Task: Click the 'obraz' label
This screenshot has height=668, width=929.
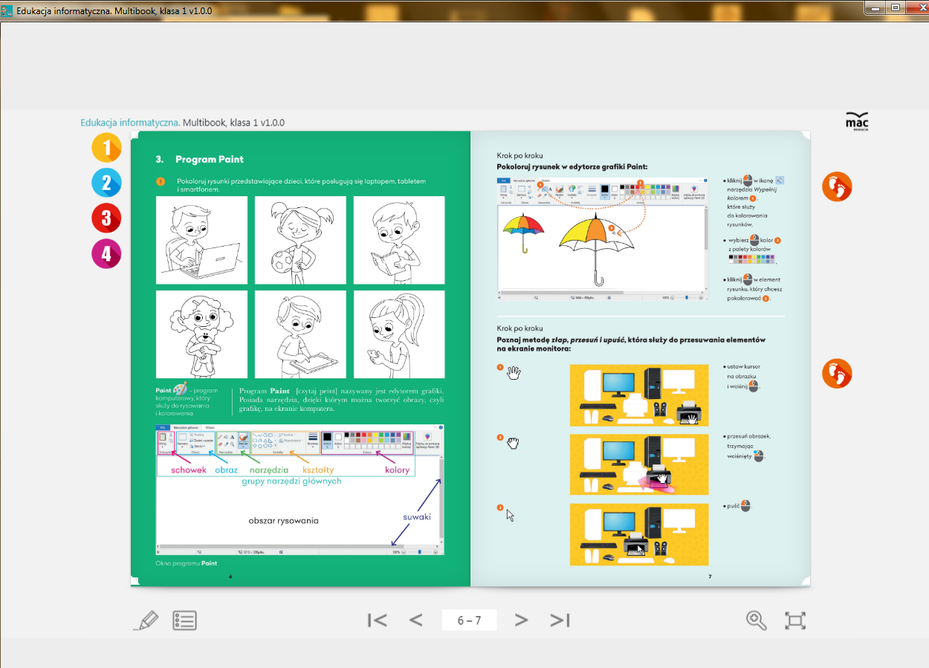Action: (227, 470)
